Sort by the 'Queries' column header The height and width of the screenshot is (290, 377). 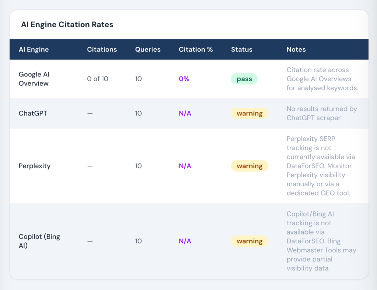pyautogui.click(x=148, y=49)
